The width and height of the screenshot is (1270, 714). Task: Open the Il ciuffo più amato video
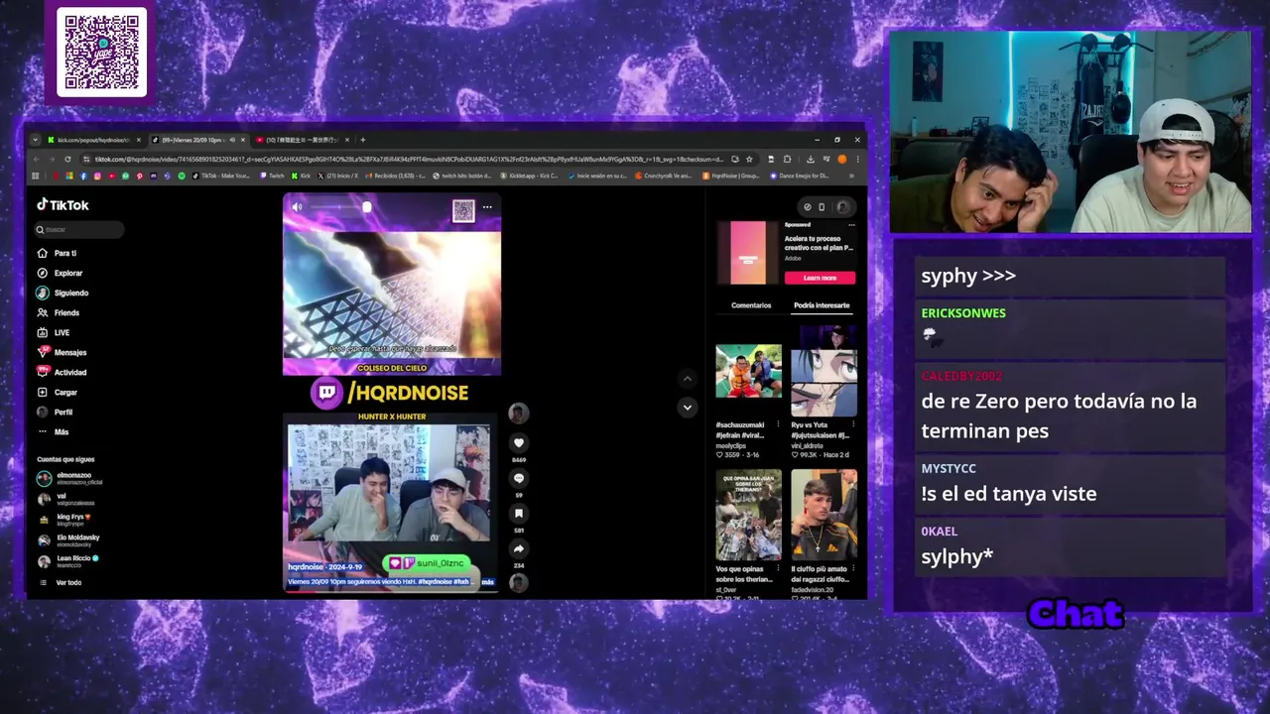pos(824,516)
